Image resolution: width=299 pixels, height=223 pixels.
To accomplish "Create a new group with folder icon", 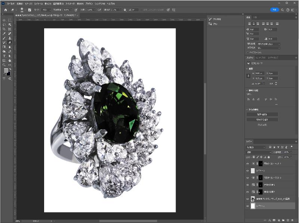I will point(283,220).
